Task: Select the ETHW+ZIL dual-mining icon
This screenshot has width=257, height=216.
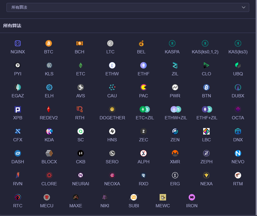Action: coord(176,109)
